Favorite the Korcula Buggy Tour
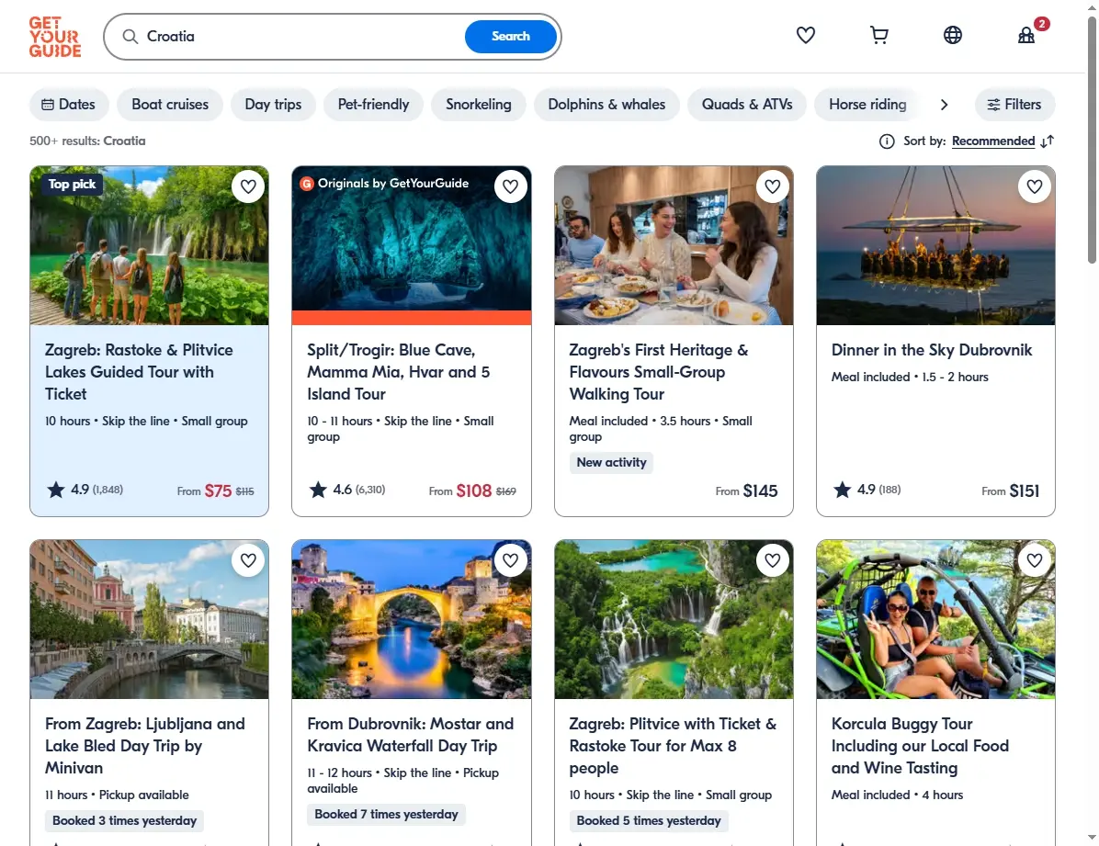Image resolution: width=1099 pixels, height=846 pixels. click(x=1035, y=560)
